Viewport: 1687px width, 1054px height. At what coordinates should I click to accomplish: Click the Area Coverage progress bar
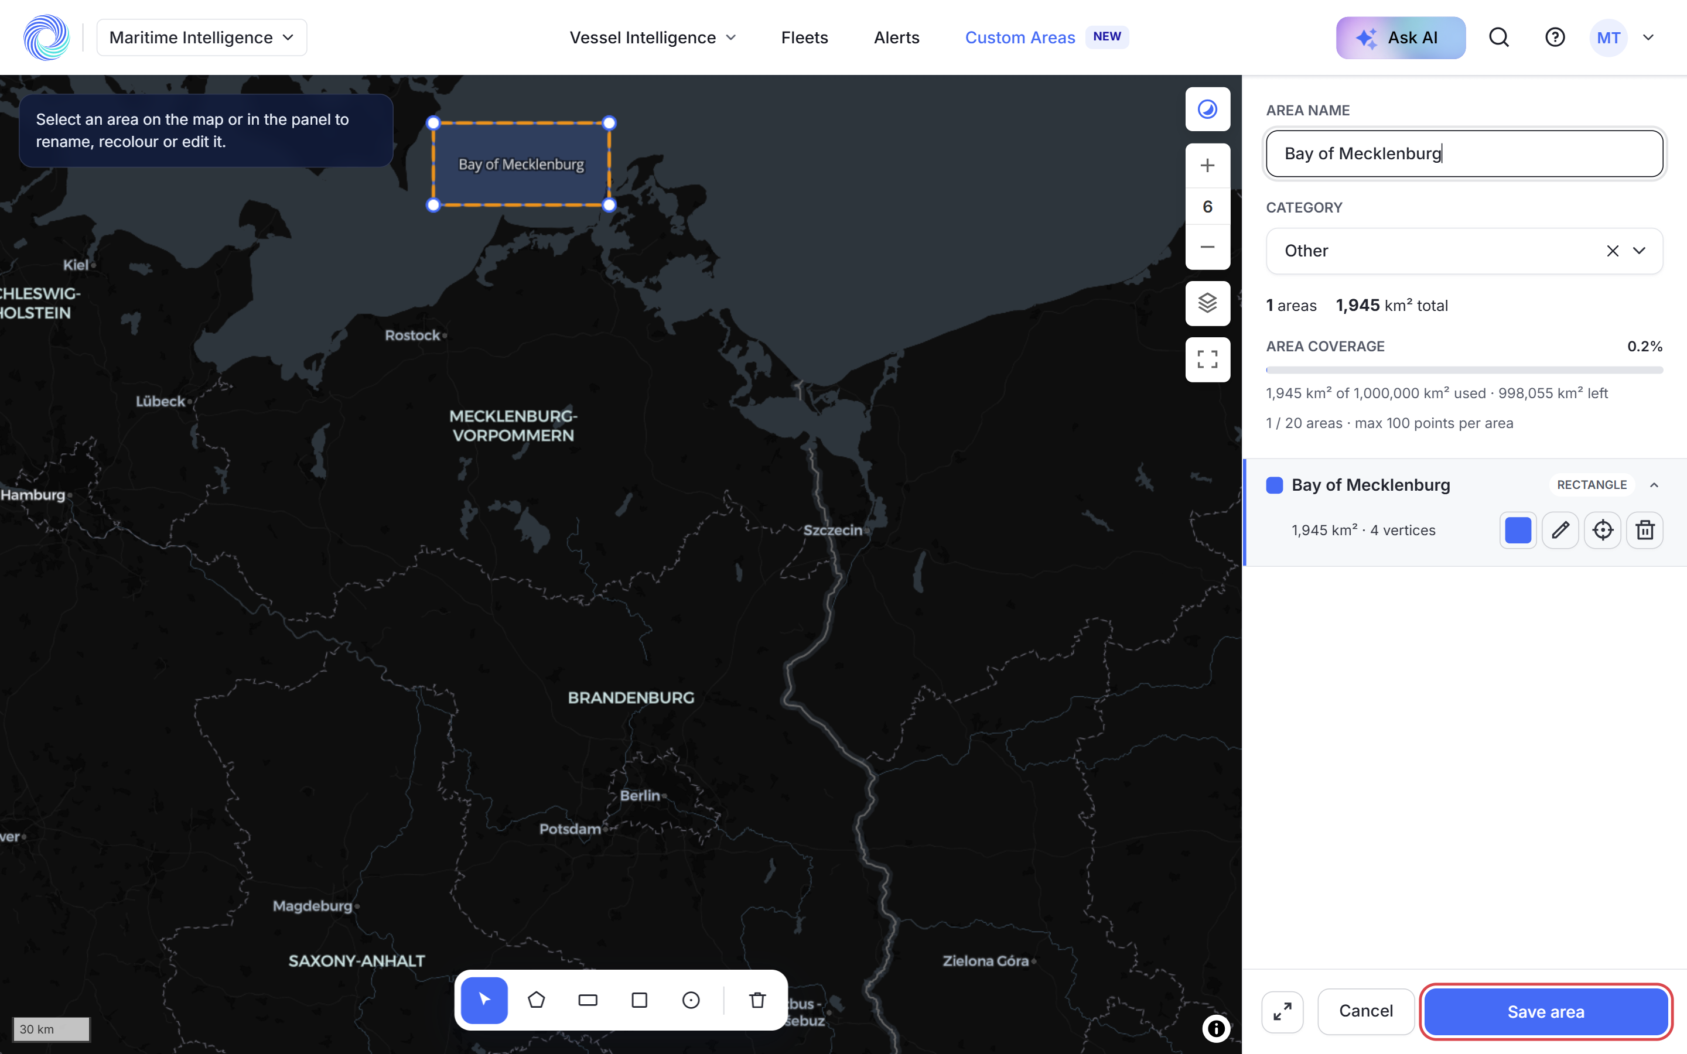coord(1464,370)
